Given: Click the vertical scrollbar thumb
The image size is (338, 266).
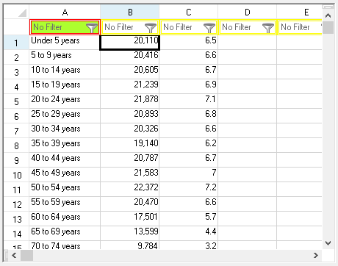Looking at the screenshot, I should (x=328, y=27).
